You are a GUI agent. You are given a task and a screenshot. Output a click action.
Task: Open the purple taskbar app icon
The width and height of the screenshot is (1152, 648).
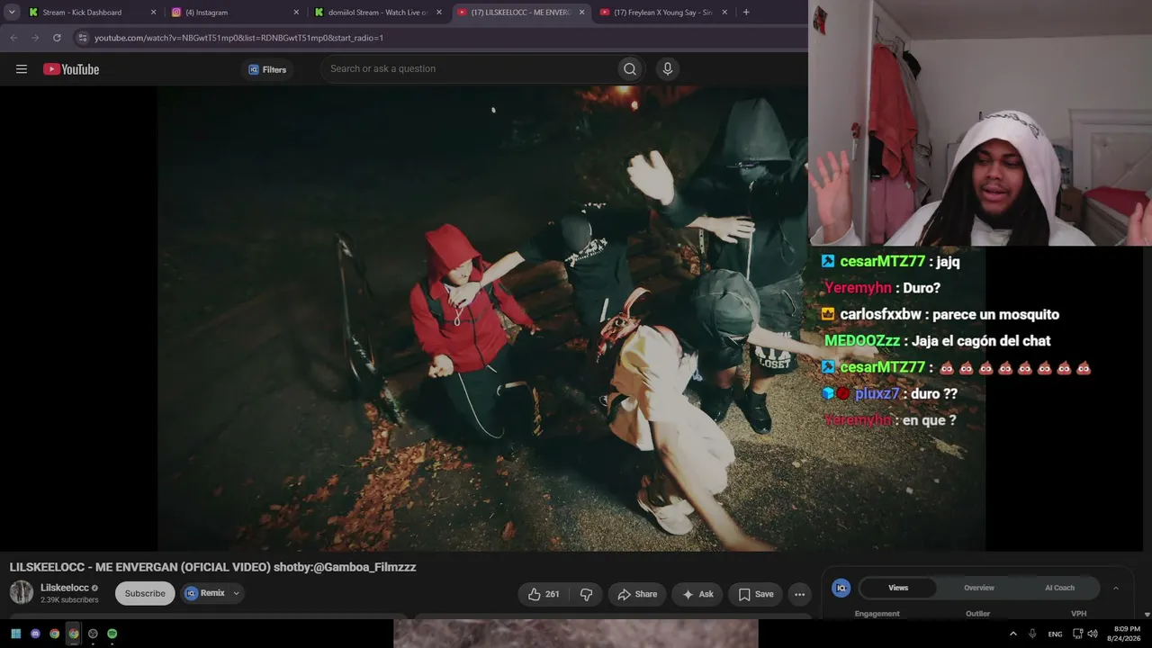[35, 634]
